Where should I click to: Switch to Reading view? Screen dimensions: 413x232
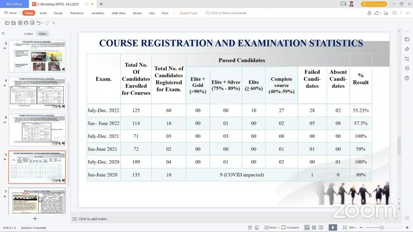pyautogui.click(x=321, y=227)
